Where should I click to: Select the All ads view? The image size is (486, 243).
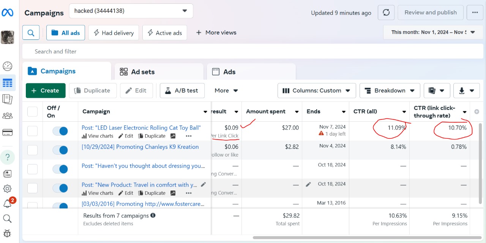tap(66, 33)
